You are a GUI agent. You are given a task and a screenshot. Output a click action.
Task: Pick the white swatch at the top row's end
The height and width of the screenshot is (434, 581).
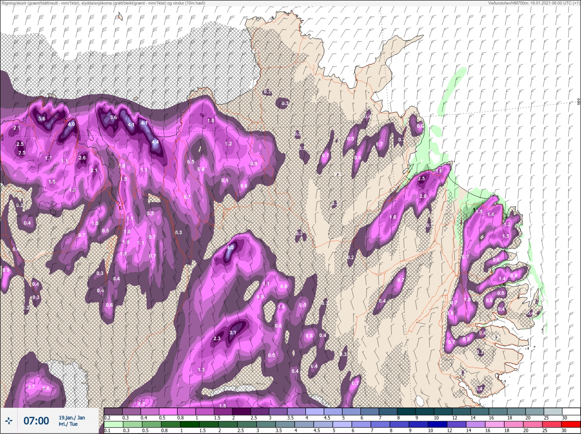coord(572,411)
